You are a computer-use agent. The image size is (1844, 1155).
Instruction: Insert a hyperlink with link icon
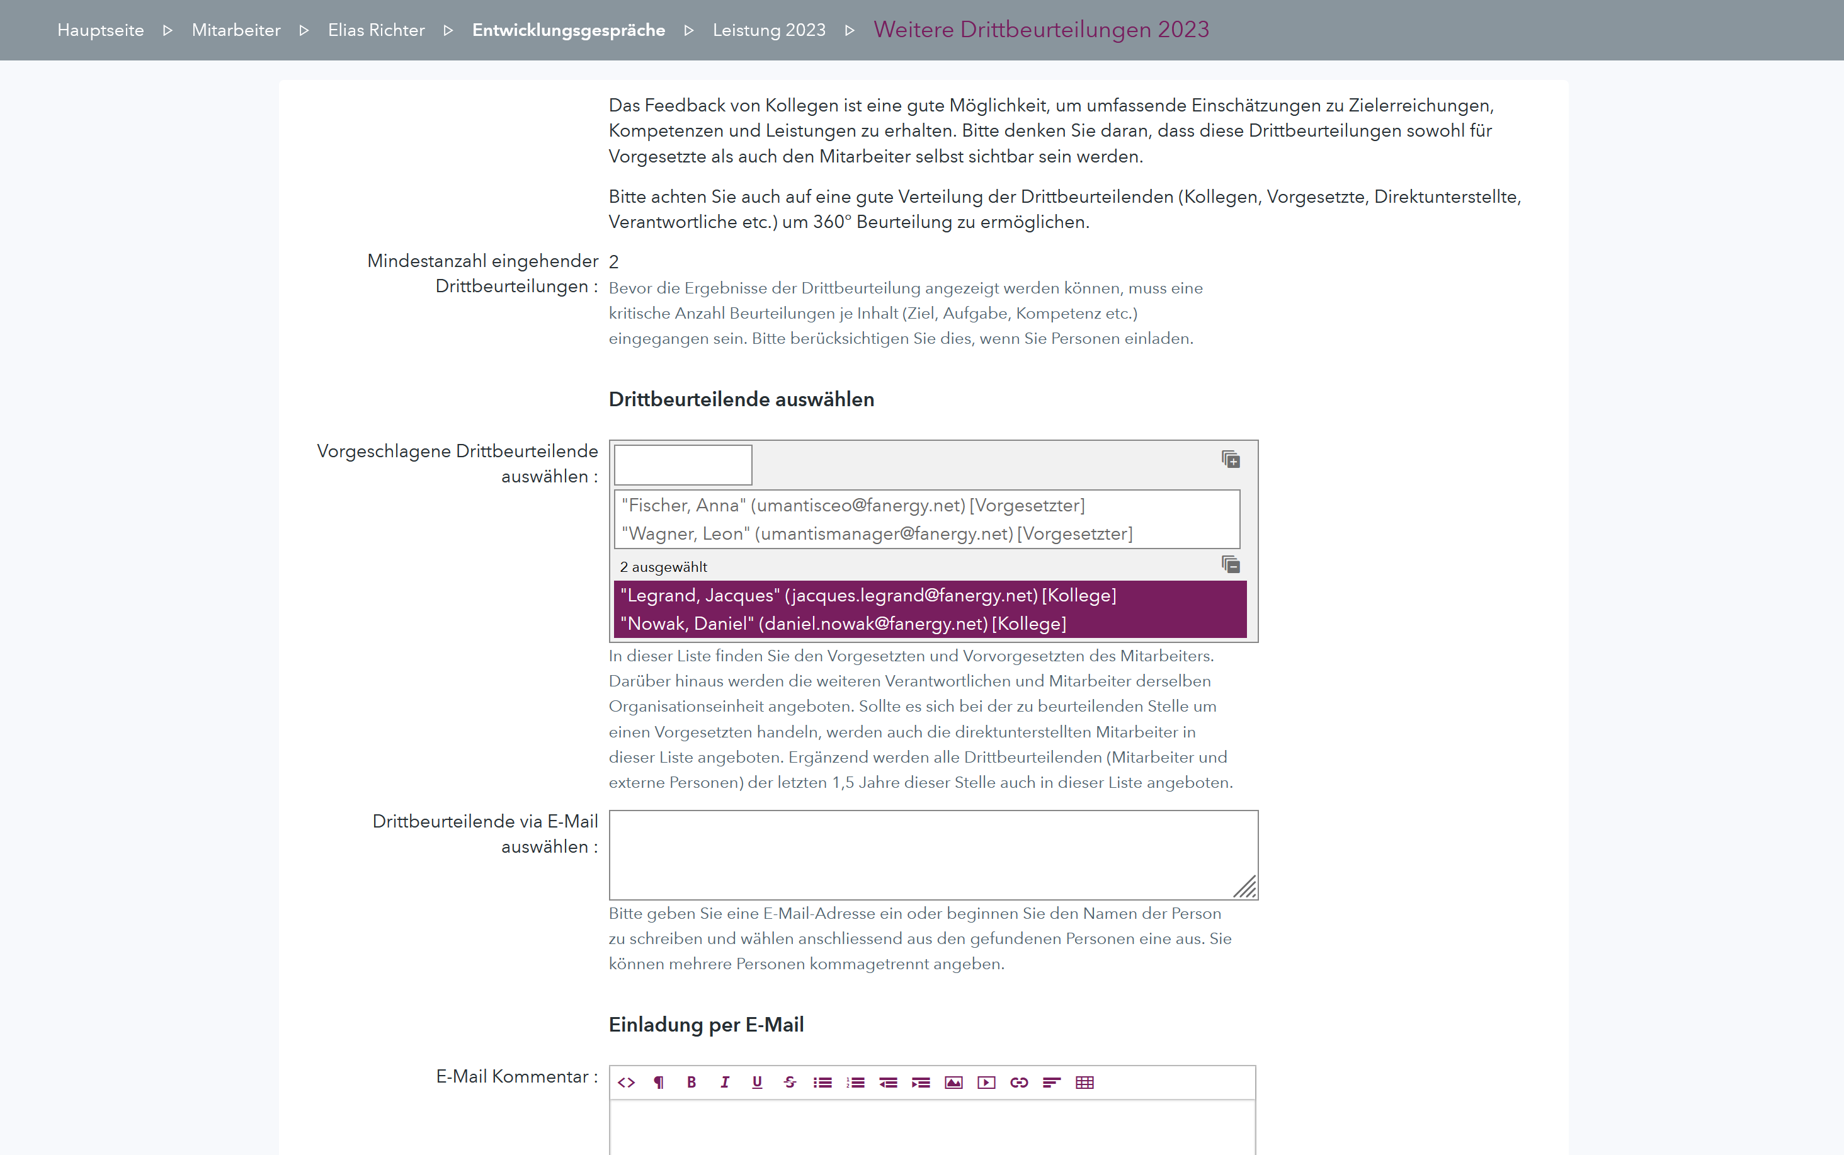(x=1019, y=1083)
